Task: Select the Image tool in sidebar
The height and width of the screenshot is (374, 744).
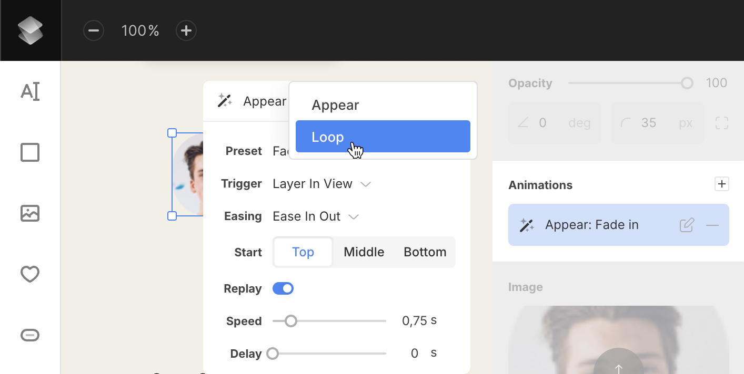Action: [x=30, y=213]
